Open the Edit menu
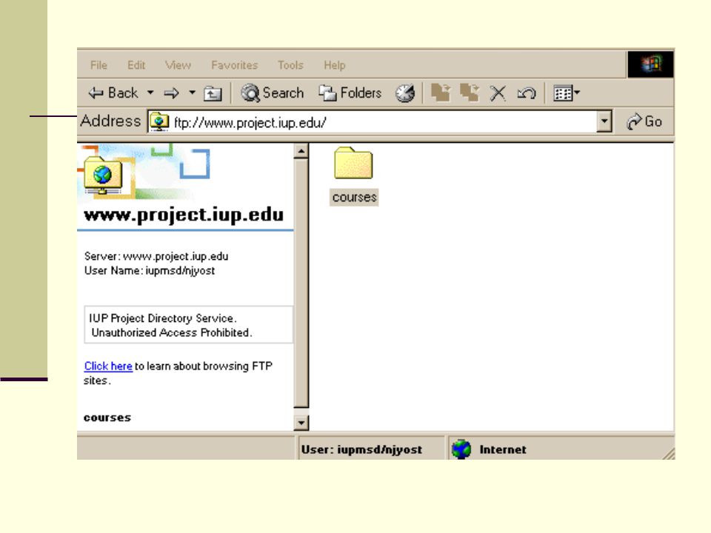Image resolution: width=711 pixels, height=533 pixels. tap(136, 65)
